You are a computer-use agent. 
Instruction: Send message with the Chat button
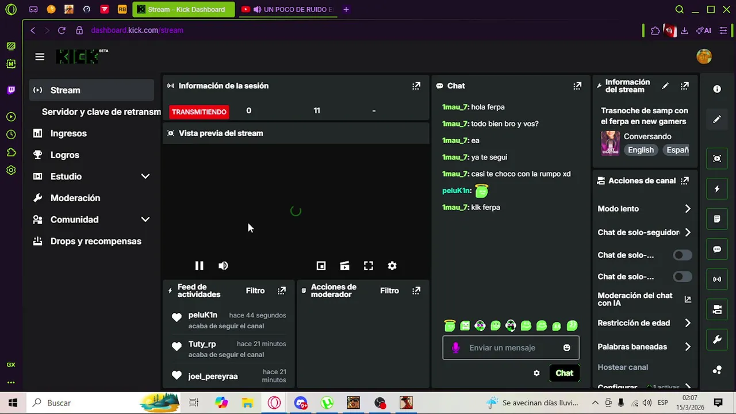click(564, 373)
